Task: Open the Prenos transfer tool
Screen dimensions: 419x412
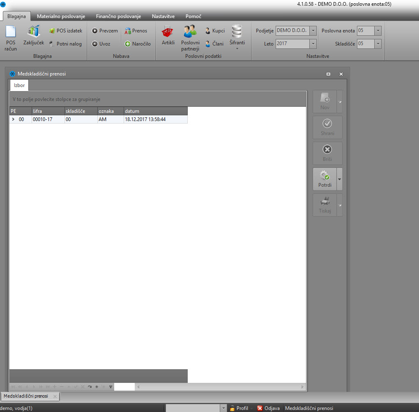Action: click(x=136, y=31)
